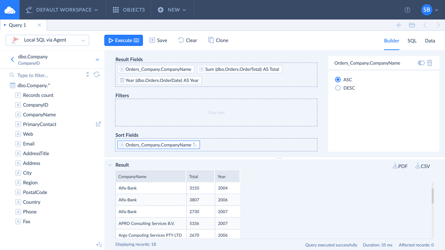Click the Argo Computing Services PTY LTD cell
Image resolution: width=445 pixels, height=250 pixels.
pos(151,234)
